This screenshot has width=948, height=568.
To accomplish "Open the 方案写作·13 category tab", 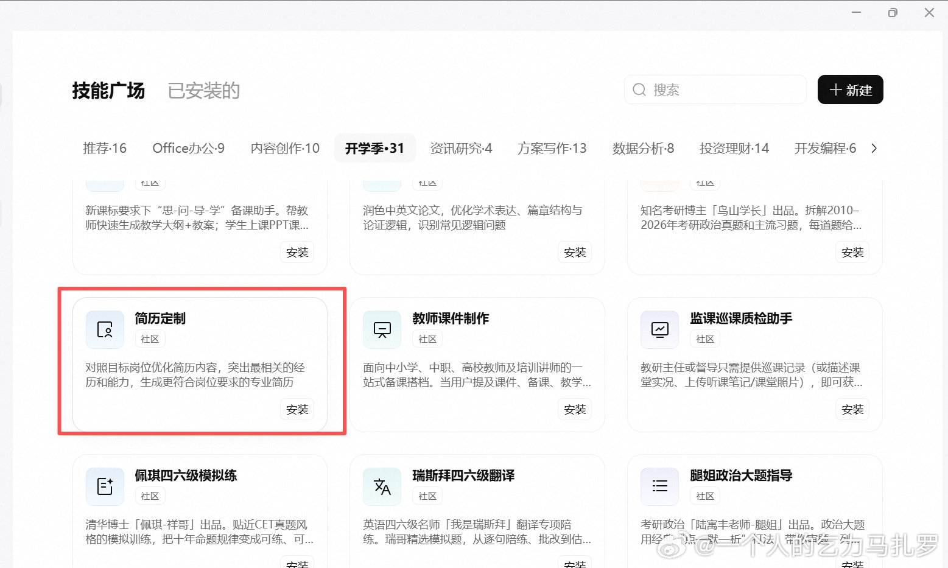I will tap(552, 149).
